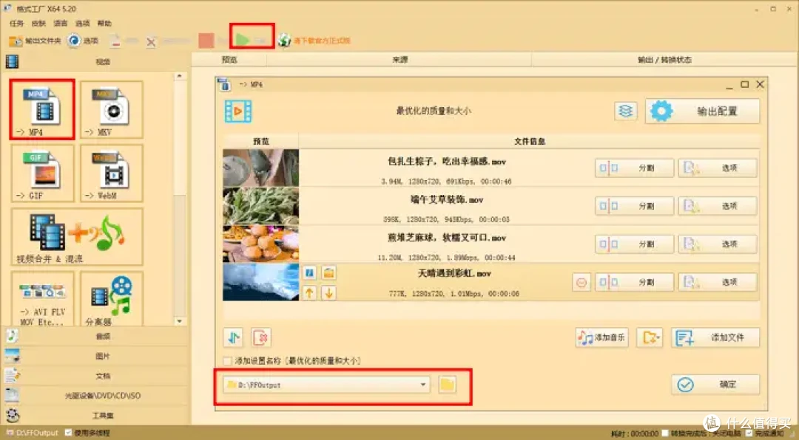Select the 煎堆芝麻球 video thumbnail

[x=261, y=244]
